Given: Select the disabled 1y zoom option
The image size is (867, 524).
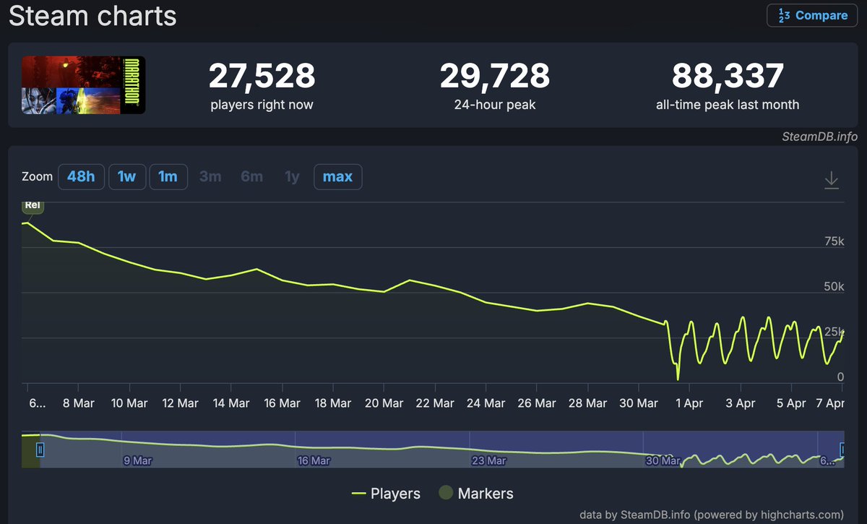Looking at the screenshot, I should pyautogui.click(x=292, y=176).
